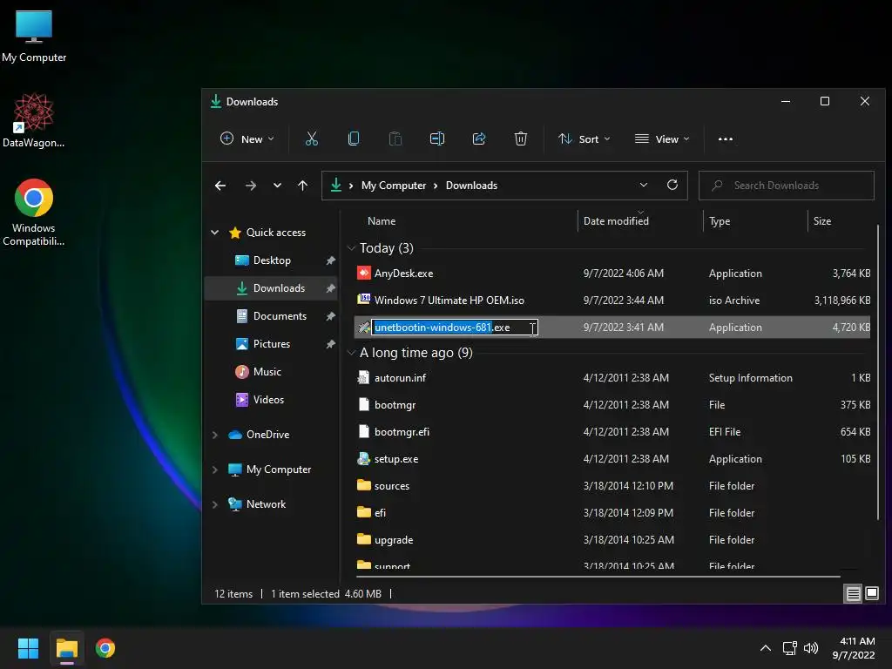Screen dimensions: 892x669
Task: Go back with the left arrow
Action: [x=220, y=186]
